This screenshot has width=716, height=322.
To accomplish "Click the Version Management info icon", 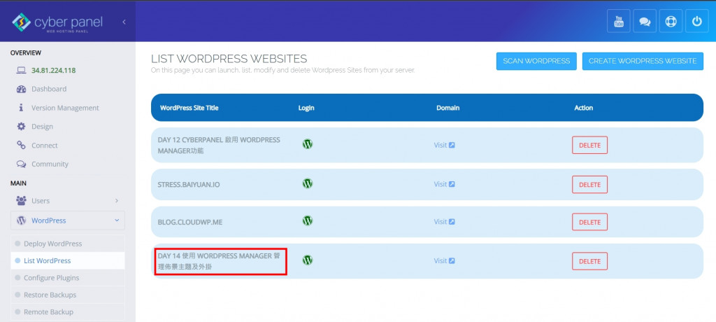I will (21, 108).
